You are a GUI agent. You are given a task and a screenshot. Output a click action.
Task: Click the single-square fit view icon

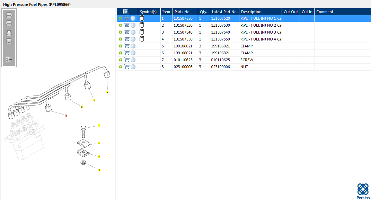tap(9, 41)
